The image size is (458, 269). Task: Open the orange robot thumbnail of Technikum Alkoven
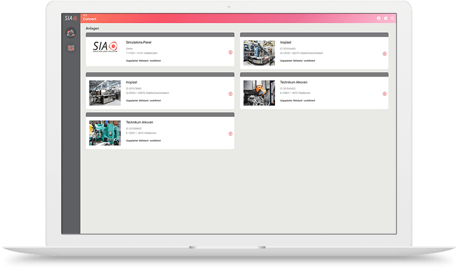tap(259, 93)
